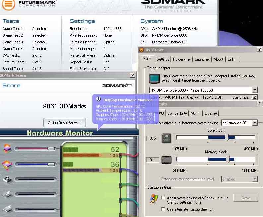Click the fourth sensor icon in Hardware Monitor

pos(7,194)
